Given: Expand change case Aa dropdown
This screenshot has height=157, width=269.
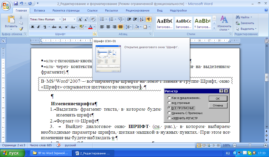Looking at the screenshot, I should coord(74,27).
